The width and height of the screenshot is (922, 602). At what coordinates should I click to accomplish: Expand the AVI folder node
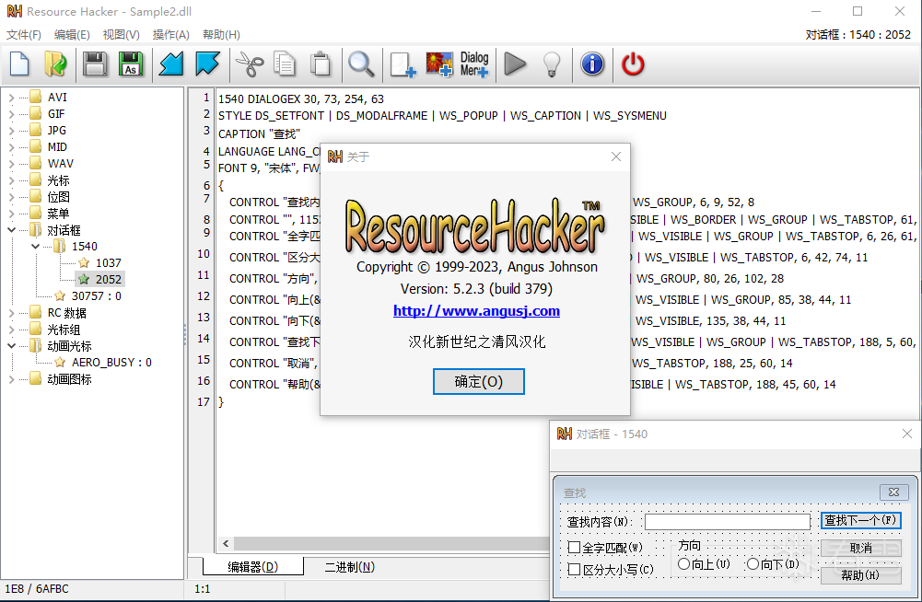[12, 98]
